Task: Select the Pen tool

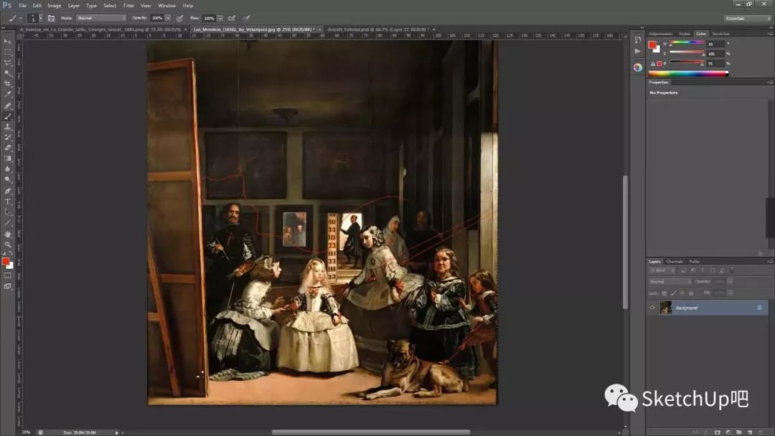Action: pos(7,191)
